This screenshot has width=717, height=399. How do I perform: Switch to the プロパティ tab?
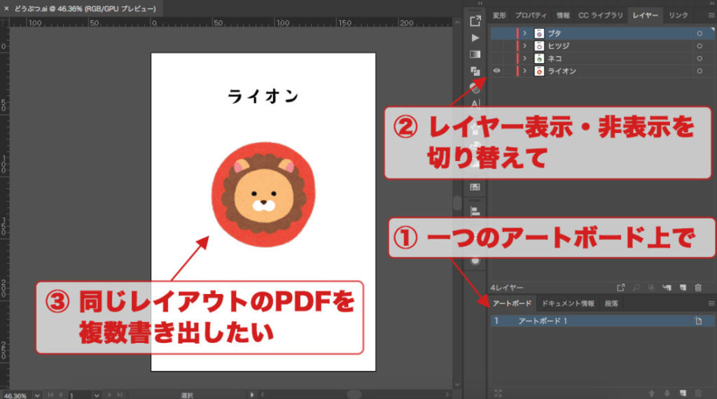point(531,15)
